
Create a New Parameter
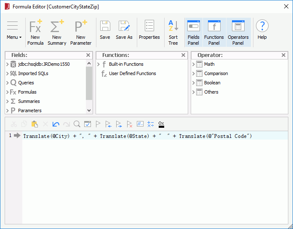click(x=81, y=32)
